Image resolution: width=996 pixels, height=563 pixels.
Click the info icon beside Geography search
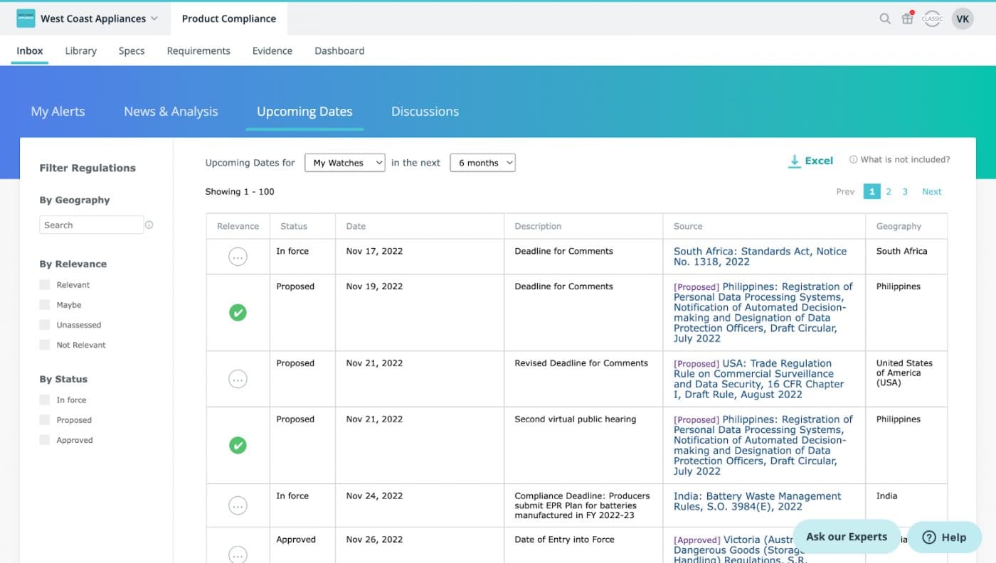(x=149, y=225)
